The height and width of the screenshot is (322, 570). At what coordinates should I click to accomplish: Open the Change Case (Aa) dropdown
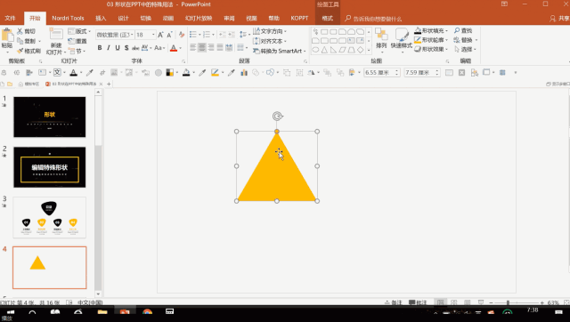[159, 48]
